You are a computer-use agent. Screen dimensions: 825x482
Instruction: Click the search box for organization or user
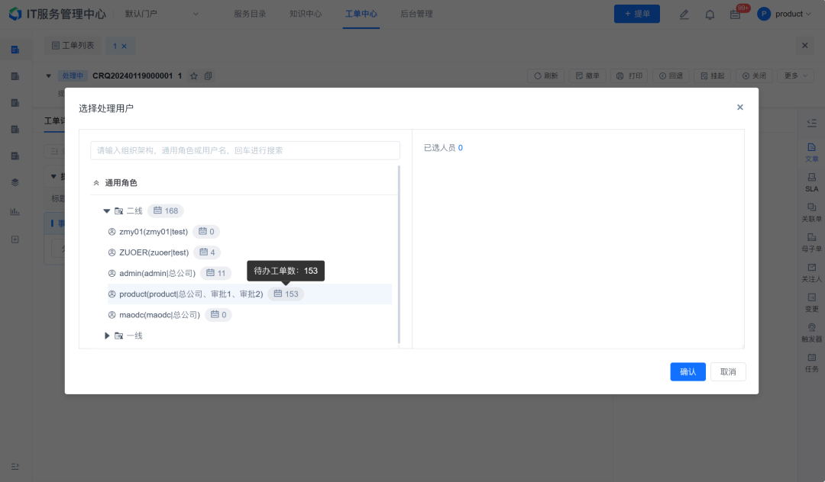click(245, 150)
